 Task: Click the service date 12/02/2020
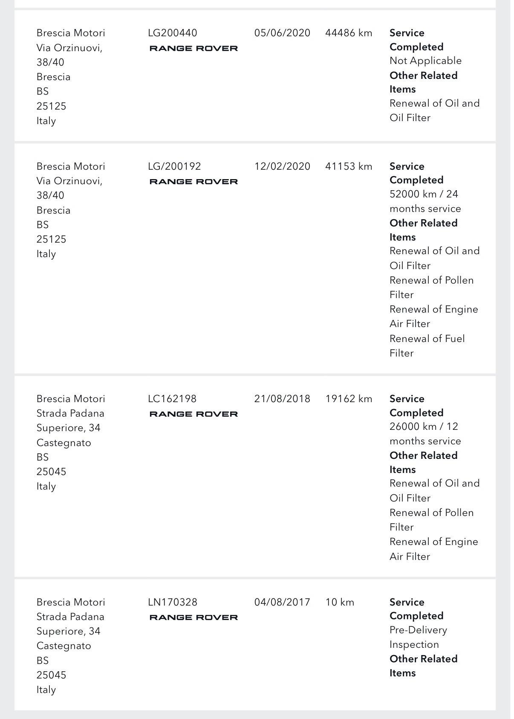[x=282, y=166]
